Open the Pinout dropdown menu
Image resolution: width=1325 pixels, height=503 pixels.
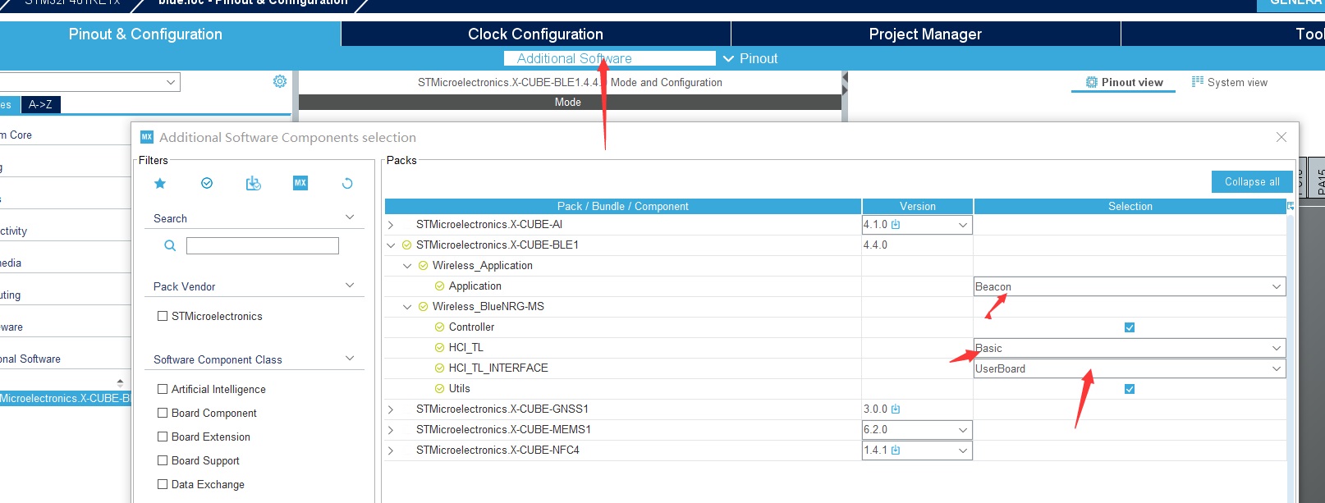click(x=750, y=58)
